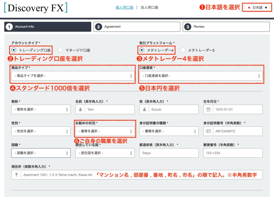Click the step 2 number circle
274x197 pixels.
[x=98, y=27]
